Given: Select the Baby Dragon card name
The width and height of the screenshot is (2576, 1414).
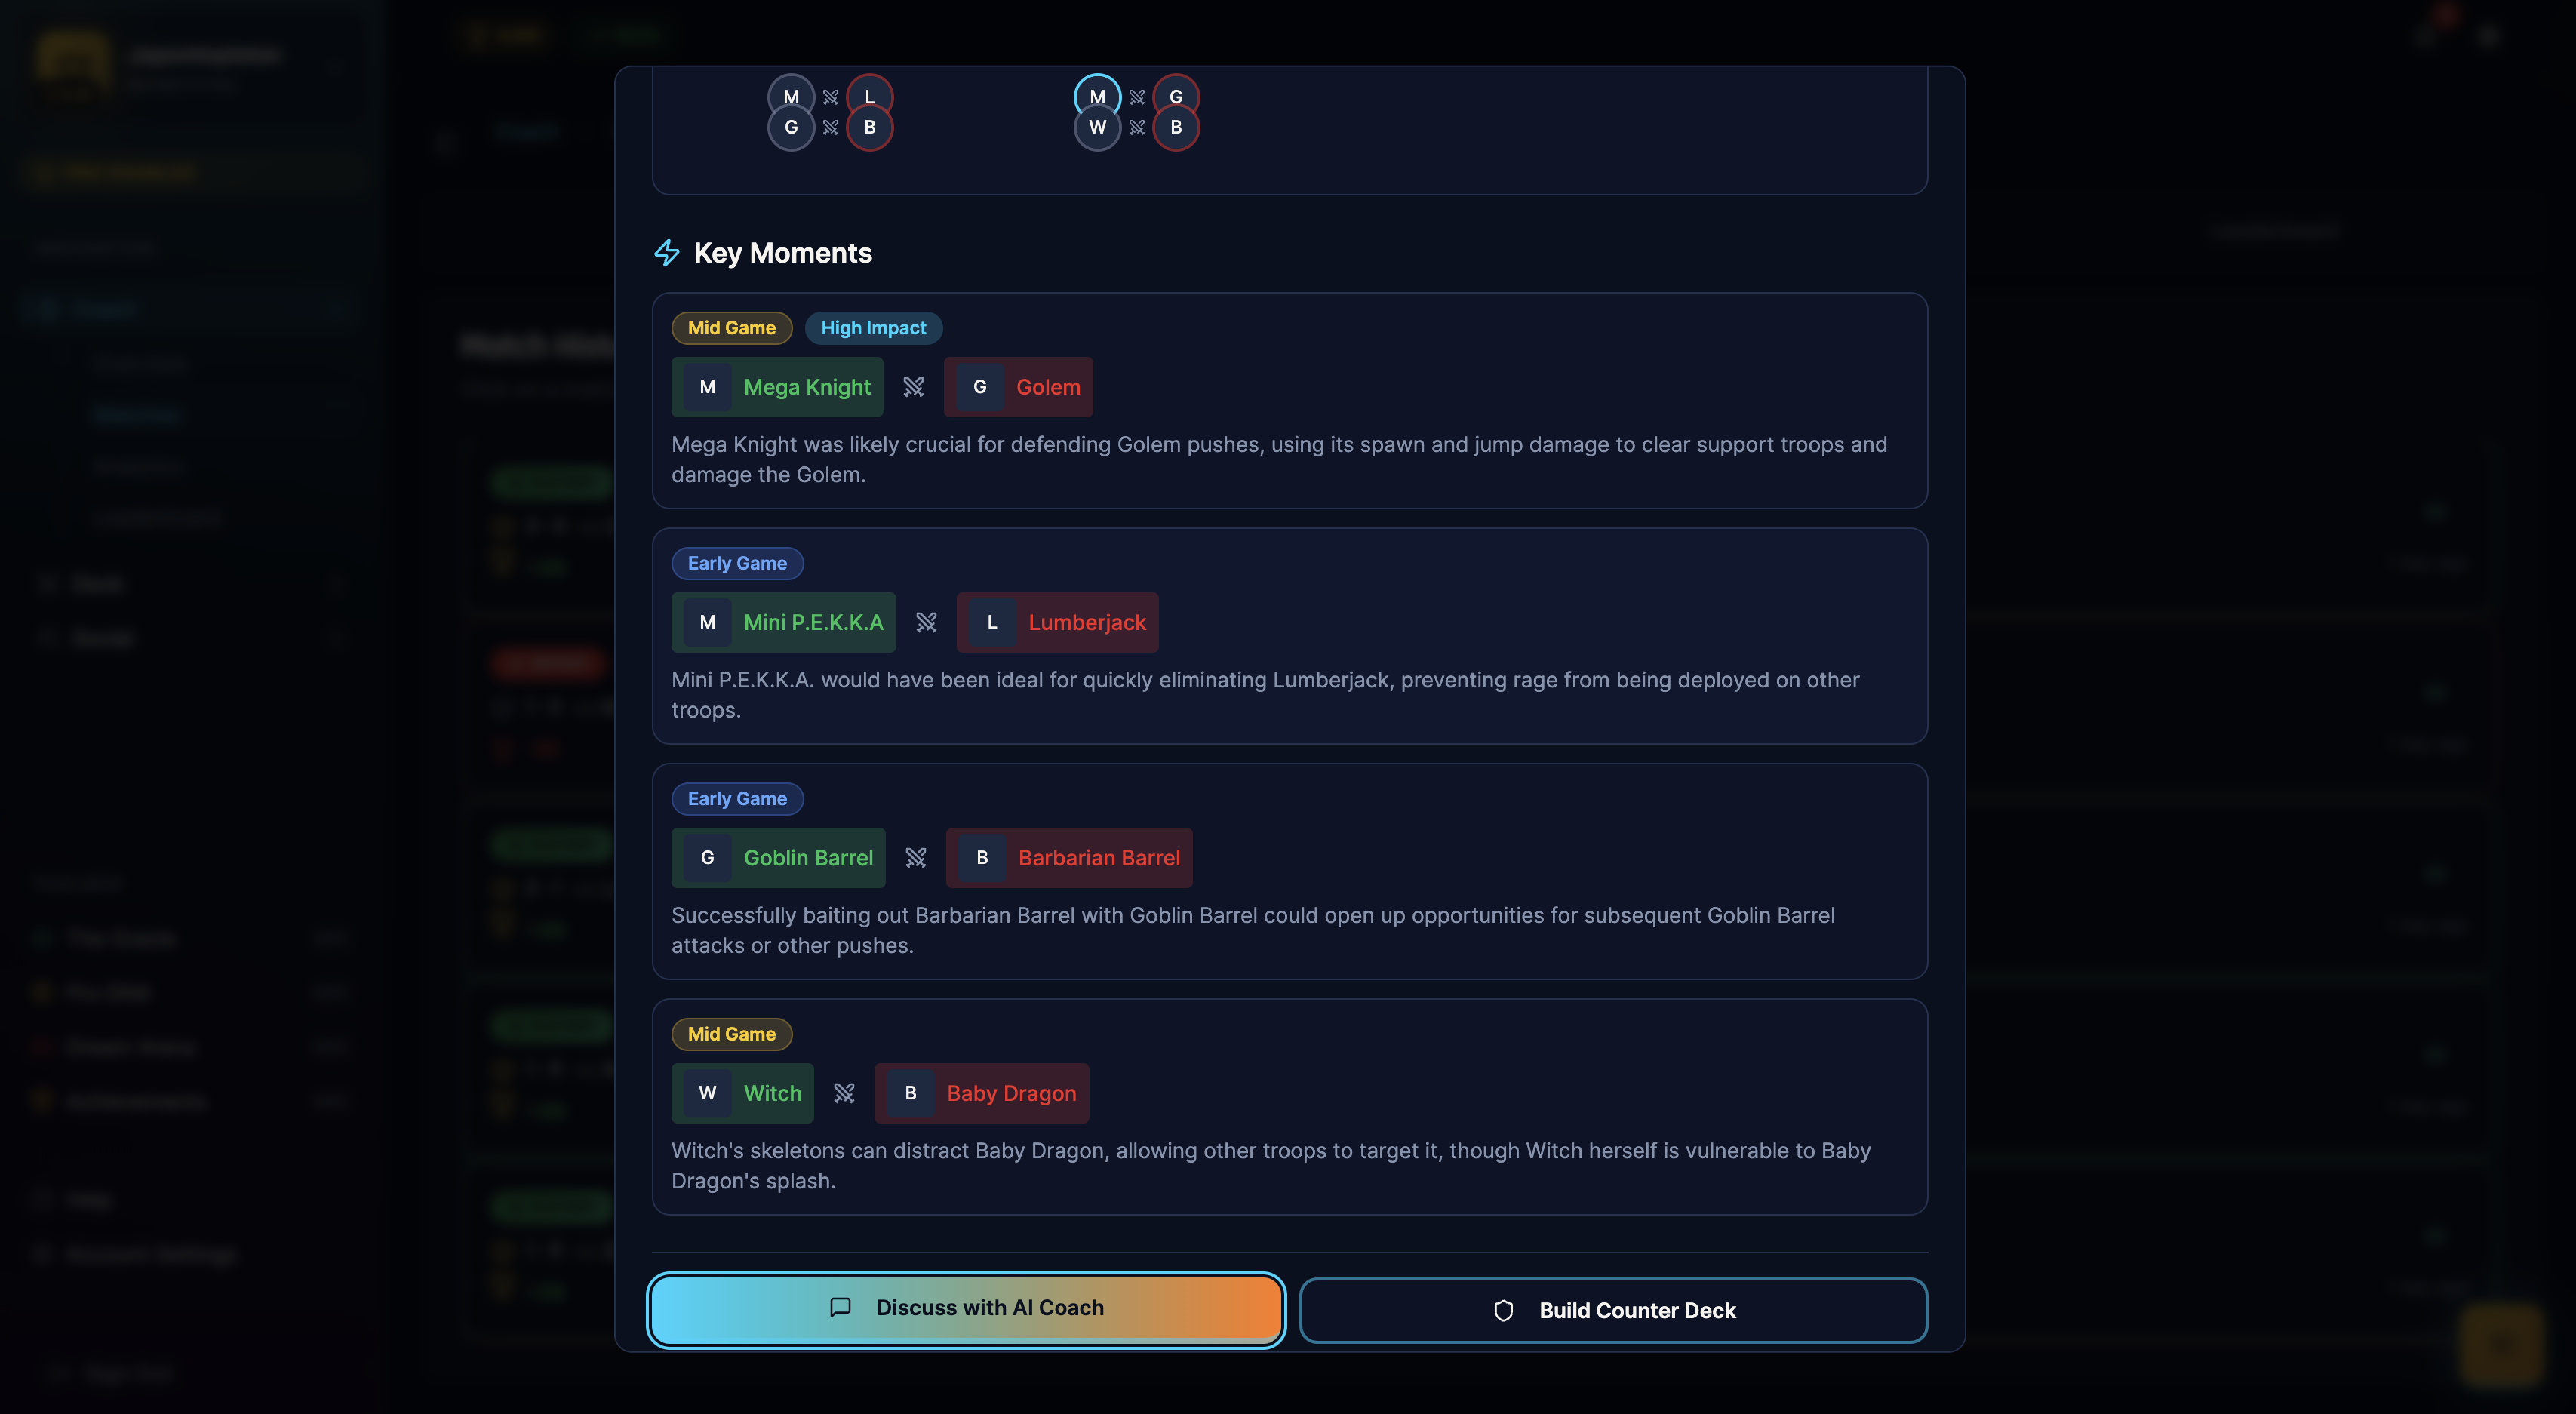Looking at the screenshot, I should click(1010, 1093).
